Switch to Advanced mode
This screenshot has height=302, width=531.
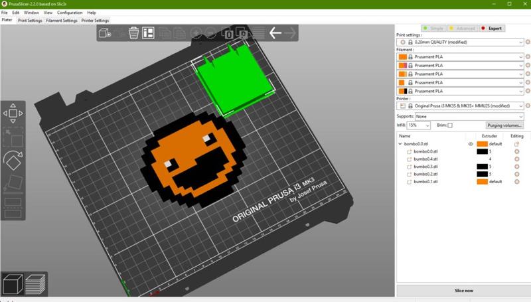tap(463, 29)
